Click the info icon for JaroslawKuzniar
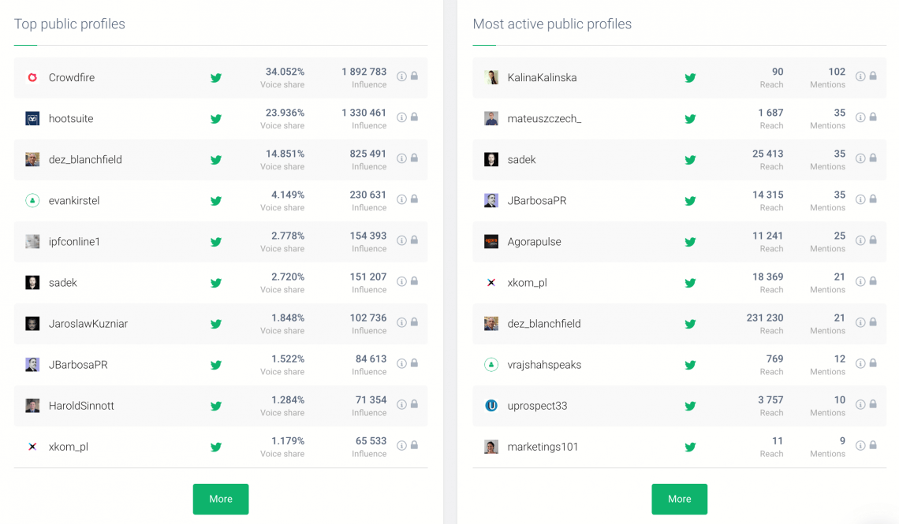 (x=401, y=322)
